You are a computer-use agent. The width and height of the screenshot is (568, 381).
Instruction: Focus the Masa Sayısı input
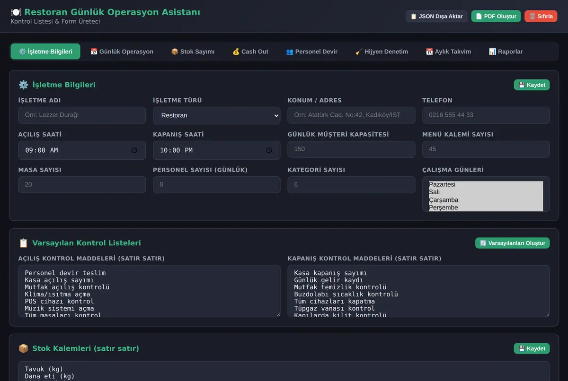[82, 185]
